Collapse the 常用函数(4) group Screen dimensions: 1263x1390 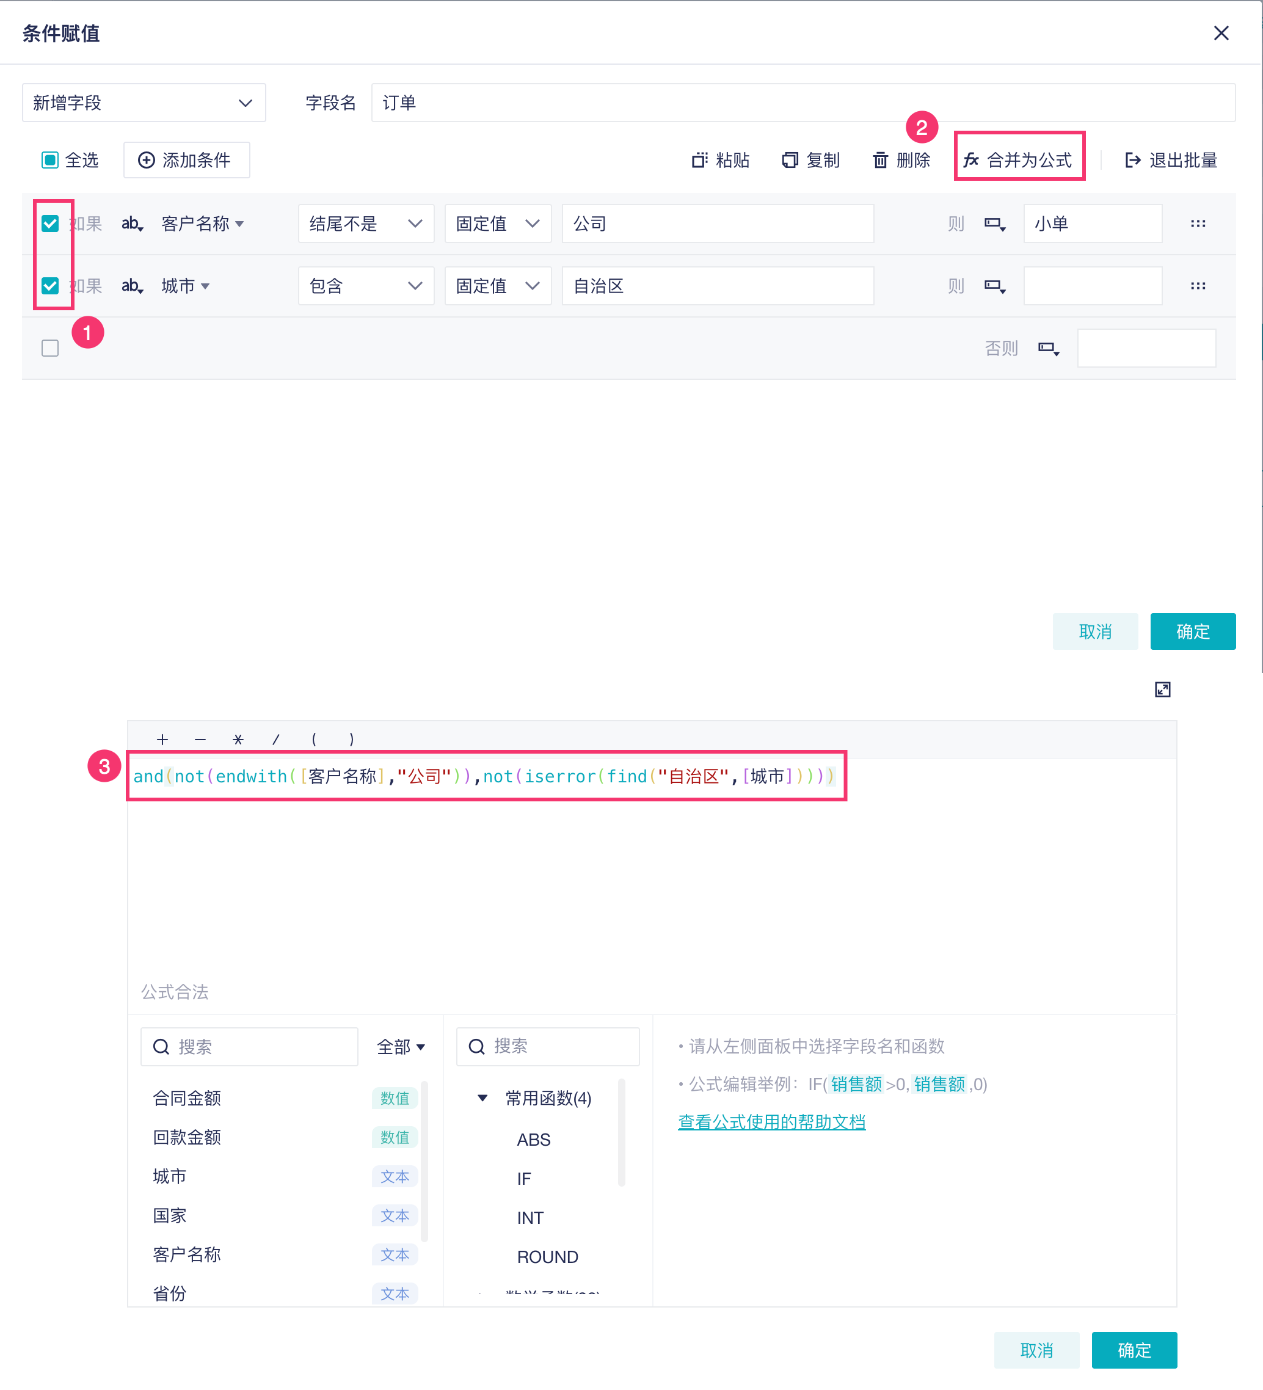click(482, 1097)
